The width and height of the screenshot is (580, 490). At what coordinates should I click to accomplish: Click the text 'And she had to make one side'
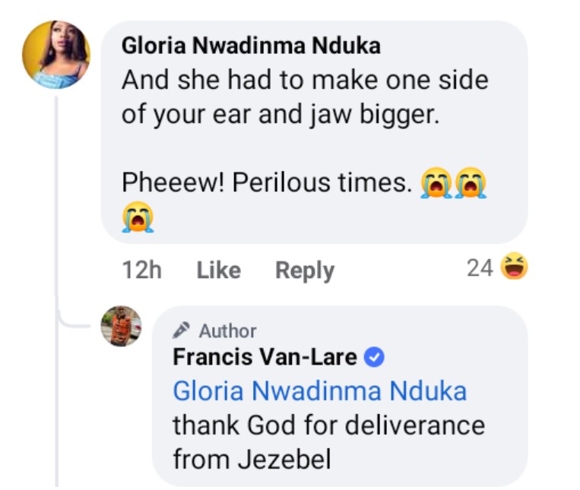pos(304,80)
